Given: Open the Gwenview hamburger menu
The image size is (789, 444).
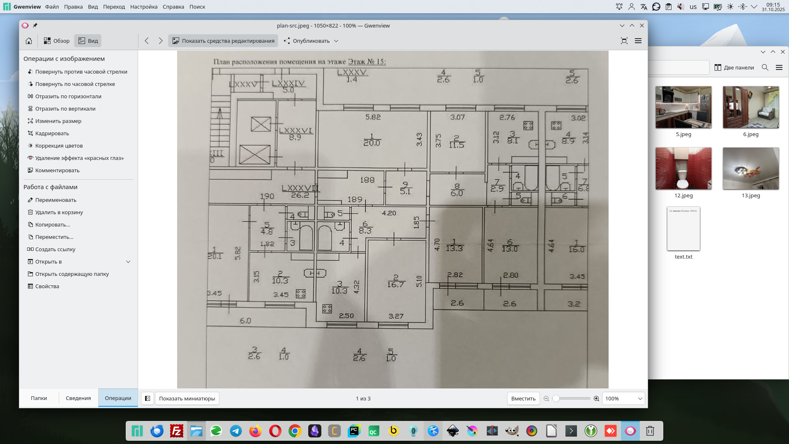Looking at the screenshot, I should point(638,41).
